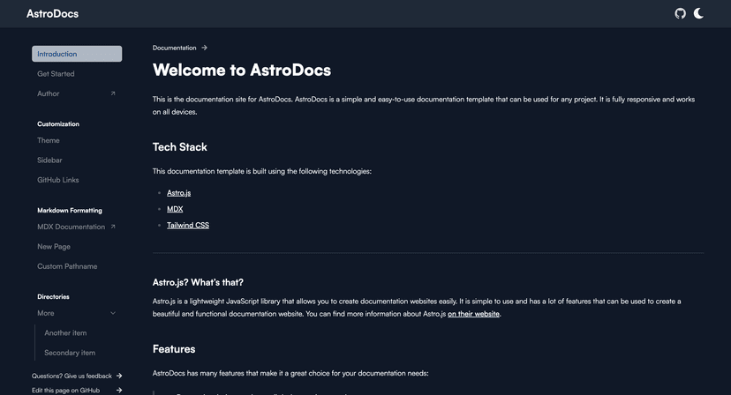Screen dimensions: 731x395
Task: Select Another item under More
Action: 65,333
